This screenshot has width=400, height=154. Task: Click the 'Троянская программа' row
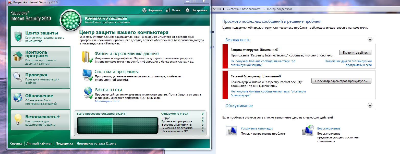point(183,121)
